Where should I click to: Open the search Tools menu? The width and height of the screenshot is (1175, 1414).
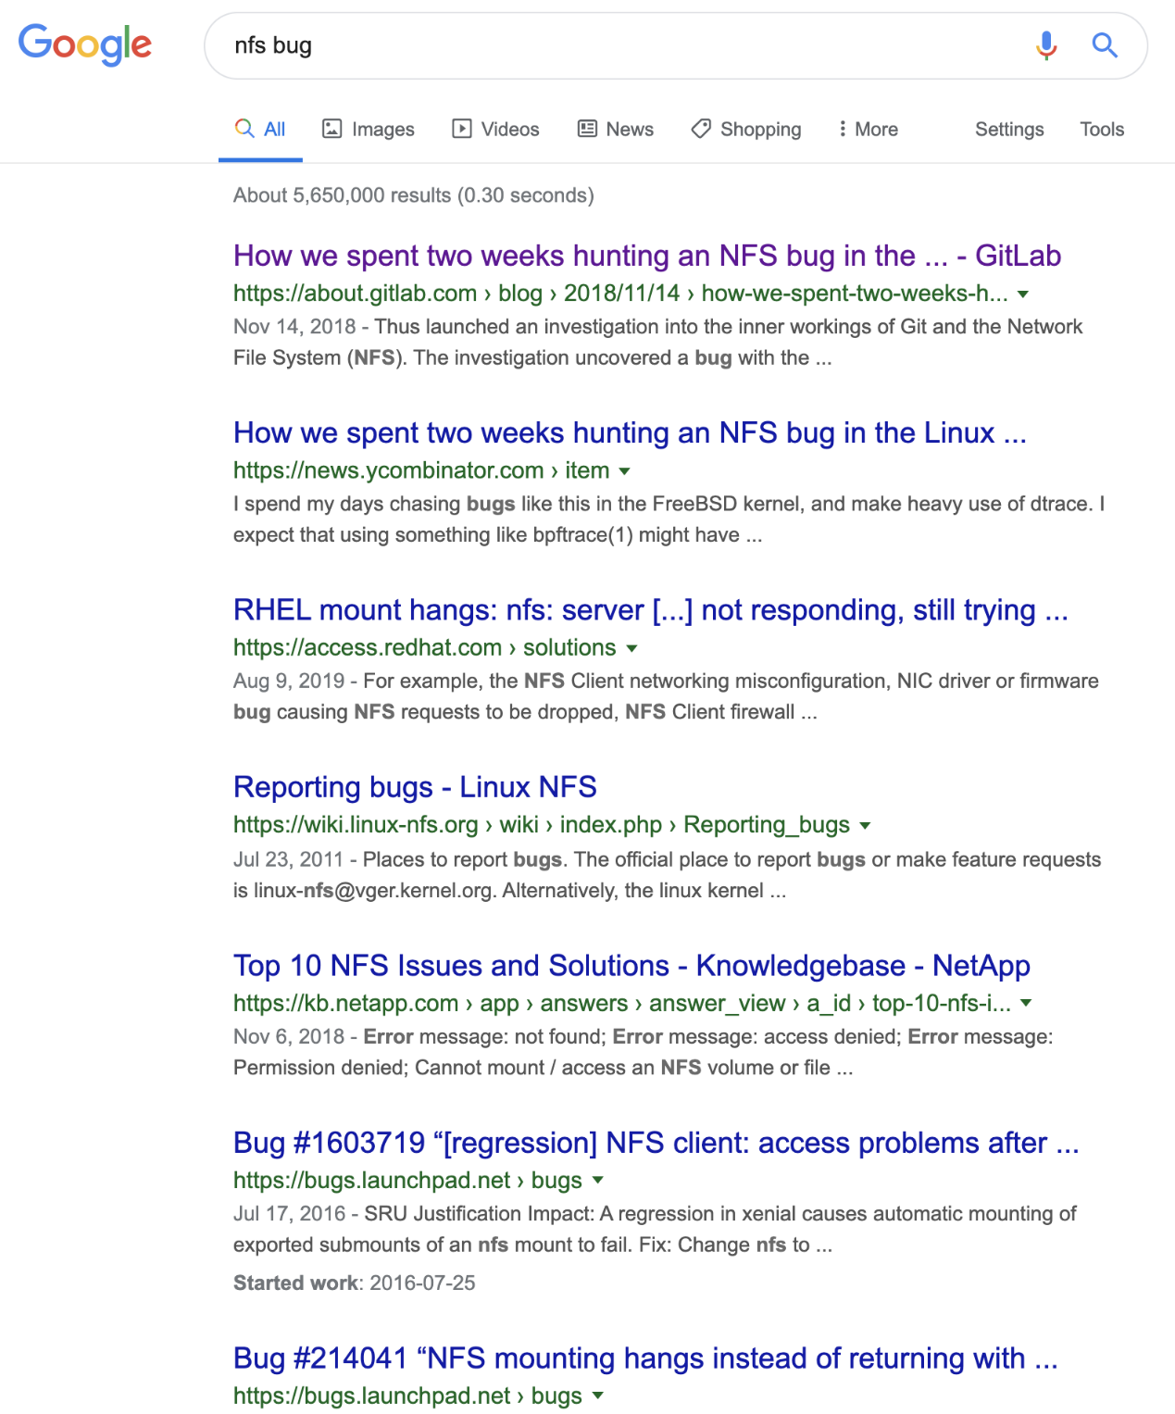(1101, 130)
